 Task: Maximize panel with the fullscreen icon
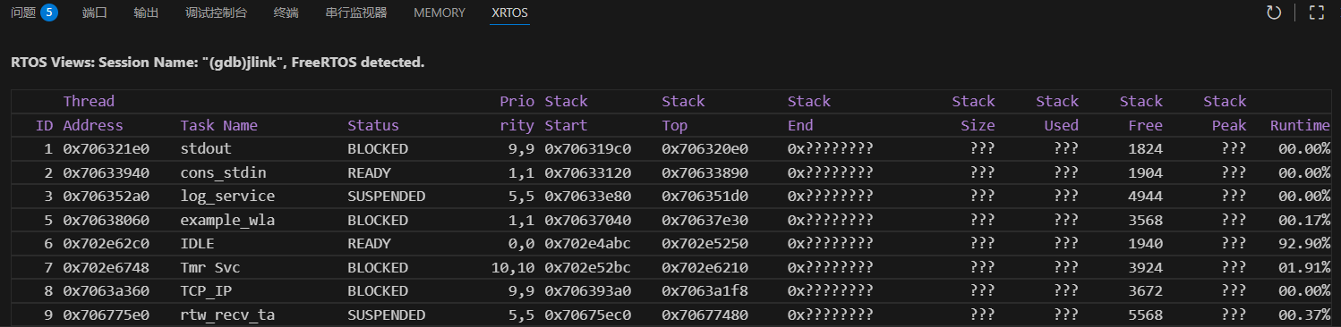pos(1316,13)
